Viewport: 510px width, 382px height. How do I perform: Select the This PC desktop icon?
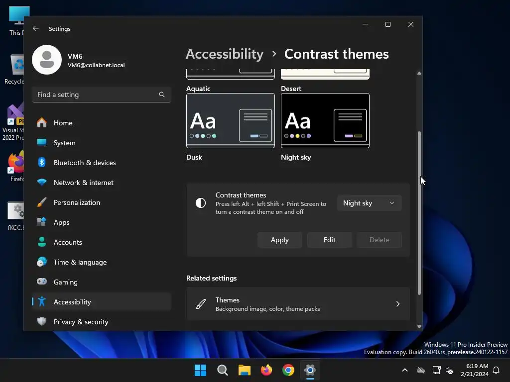16,20
